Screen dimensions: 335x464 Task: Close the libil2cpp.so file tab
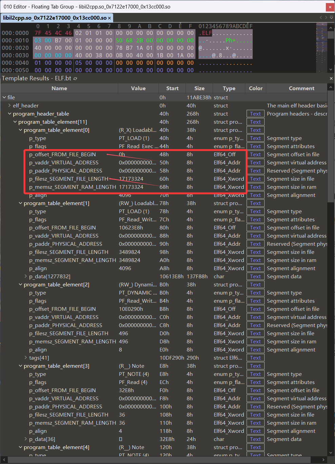(x=109, y=18)
